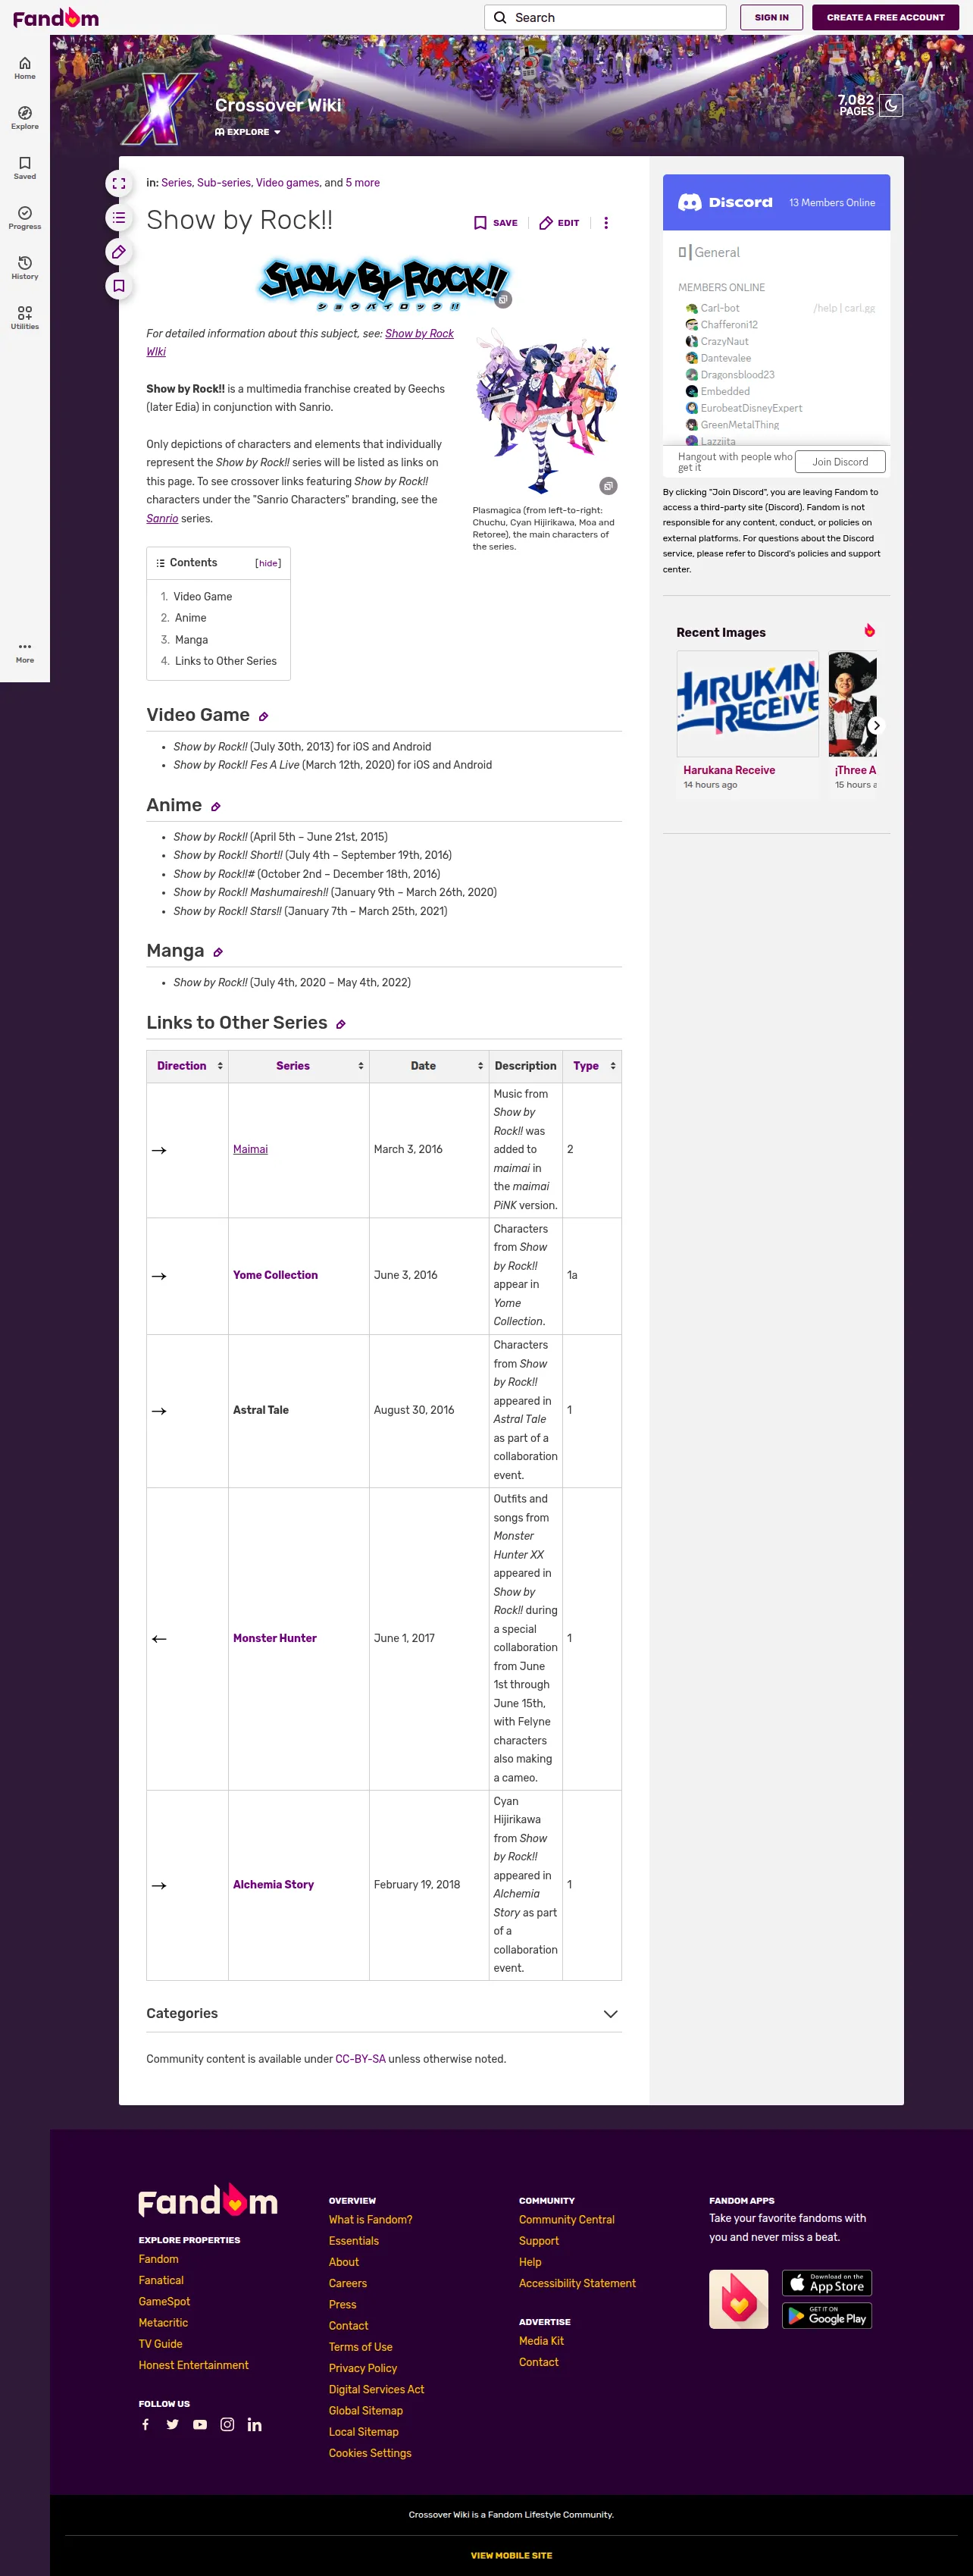Expand the '5 more' categories link
Image resolution: width=973 pixels, height=2576 pixels.
tap(363, 183)
